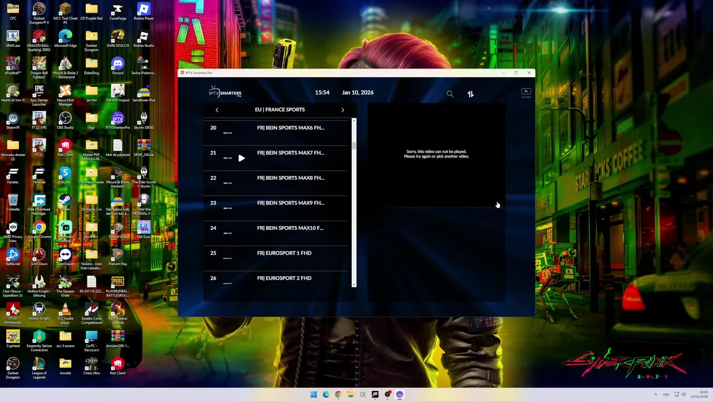Open the Windows Start menu

point(314,394)
